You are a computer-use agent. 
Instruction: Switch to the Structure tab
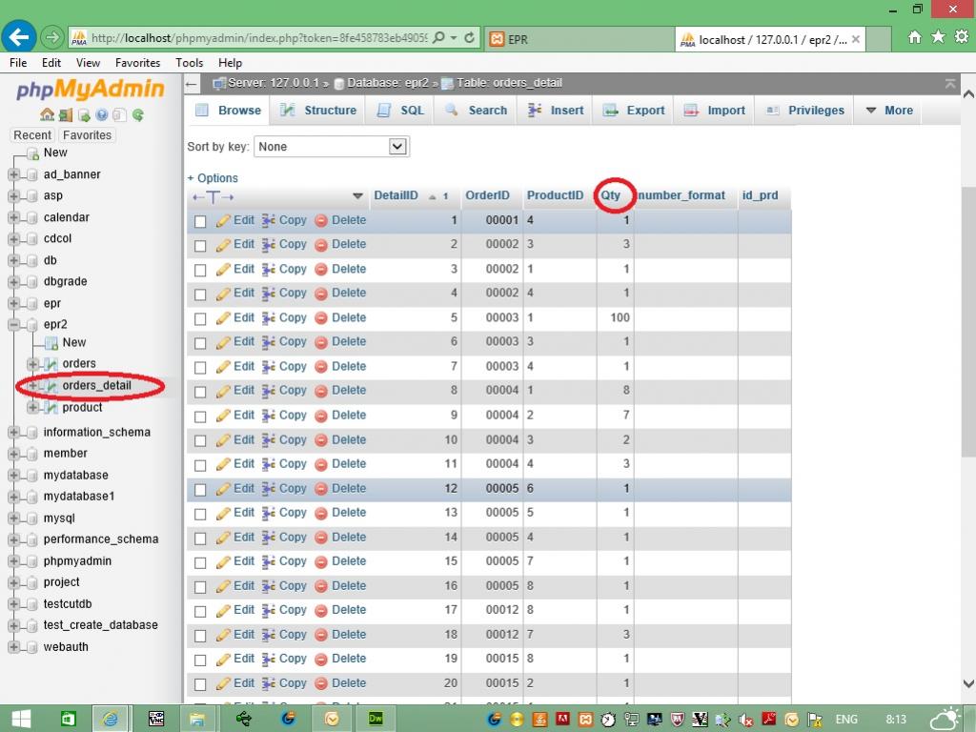(318, 111)
